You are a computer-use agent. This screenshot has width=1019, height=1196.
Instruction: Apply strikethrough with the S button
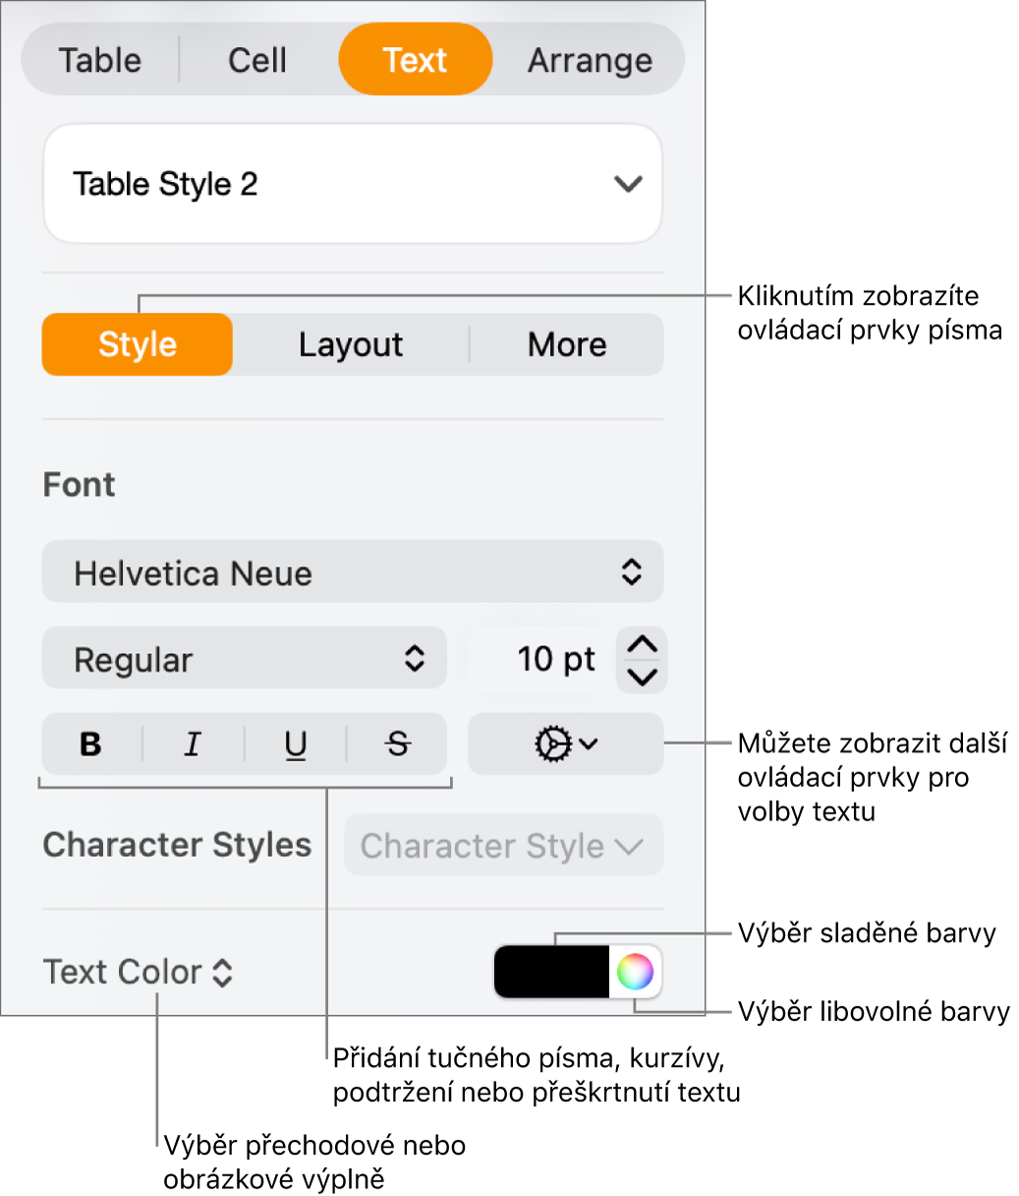(x=396, y=745)
